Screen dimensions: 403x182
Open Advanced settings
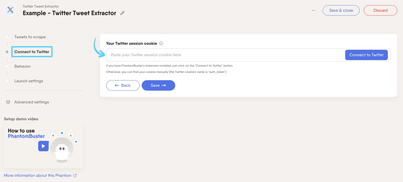32,102
